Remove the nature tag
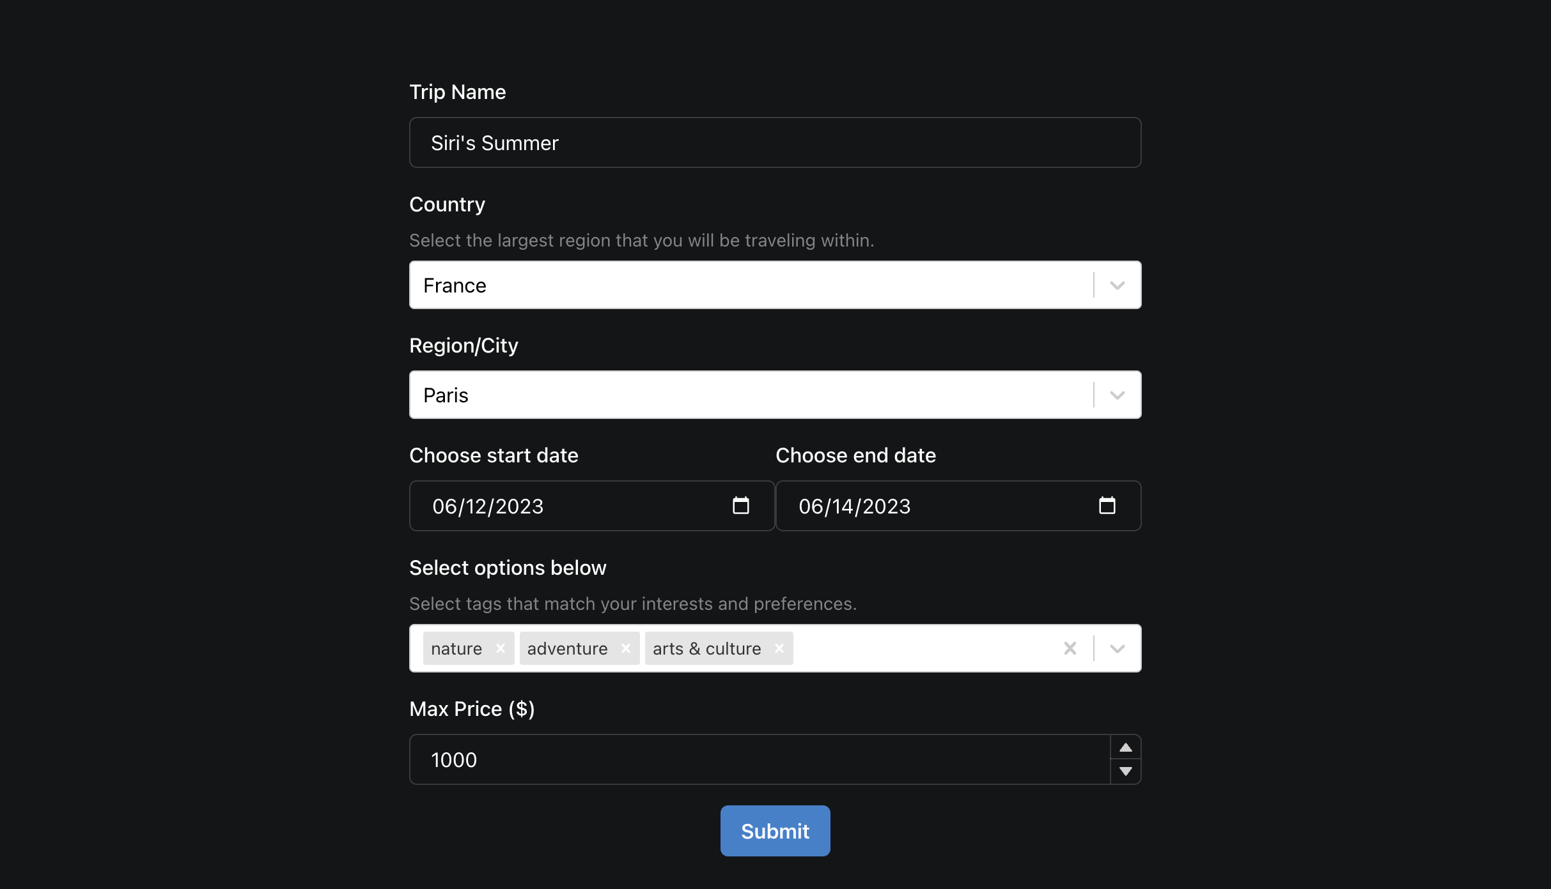Image resolution: width=1551 pixels, height=889 pixels. coord(500,648)
